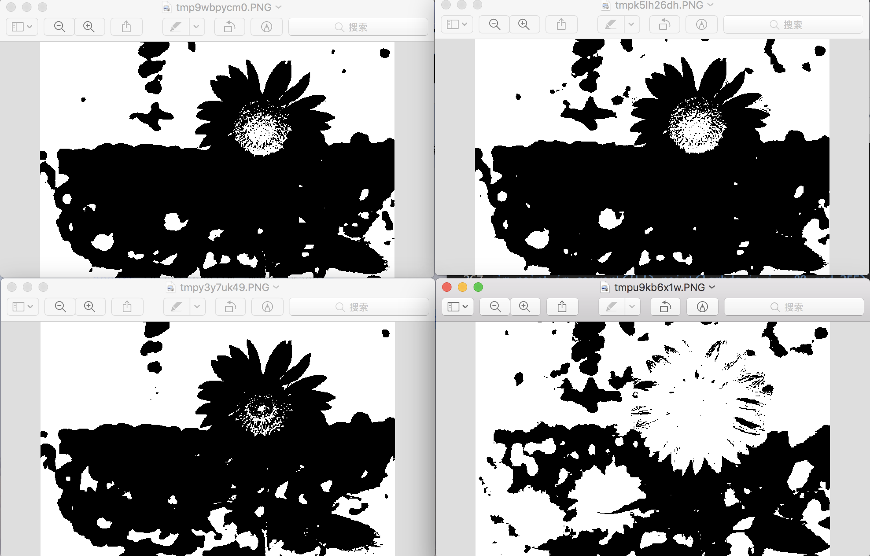Image resolution: width=870 pixels, height=556 pixels.
Task: Open title dropdown of tmpu9kb6x1w.PNG
Action: click(x=712, y=287)
